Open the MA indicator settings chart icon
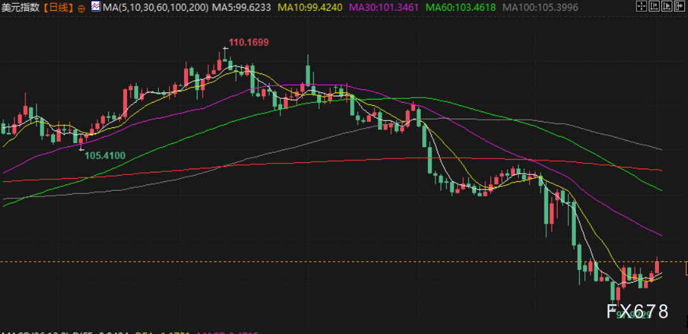This screenshot has height=334, width=688. (95, 7)
